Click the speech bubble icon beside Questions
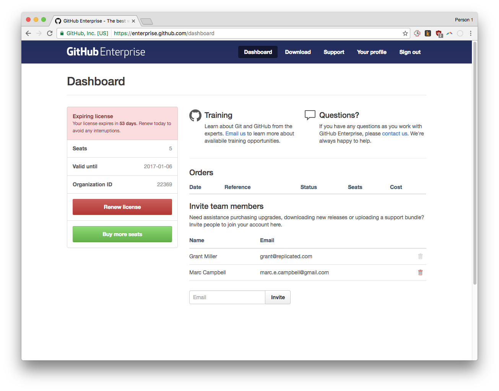The image size is (499, 391). [310, 115]
